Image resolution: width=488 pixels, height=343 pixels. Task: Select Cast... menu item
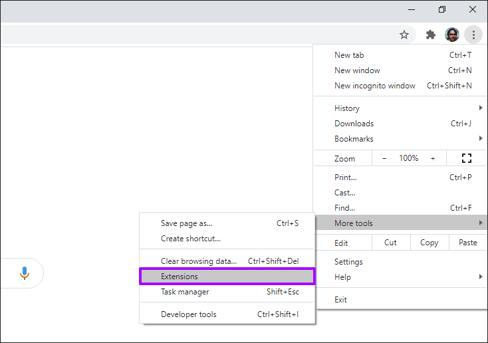pos(400,193)
